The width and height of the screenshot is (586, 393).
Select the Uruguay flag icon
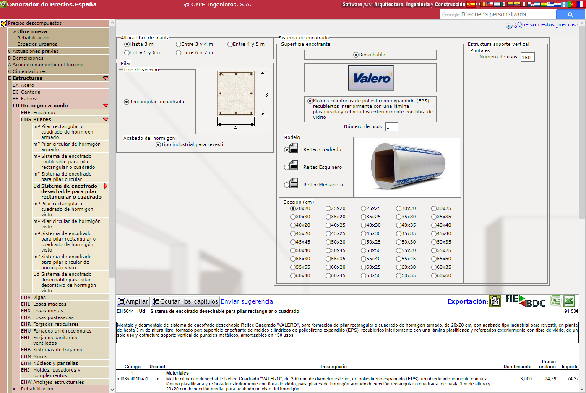tap(551, 4)
